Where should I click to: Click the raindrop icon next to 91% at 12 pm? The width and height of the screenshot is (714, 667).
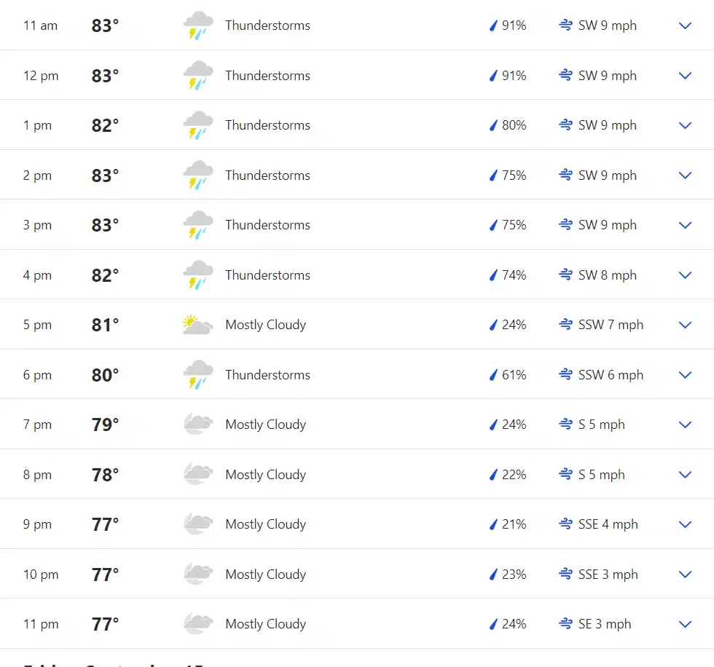click(493, 76)
